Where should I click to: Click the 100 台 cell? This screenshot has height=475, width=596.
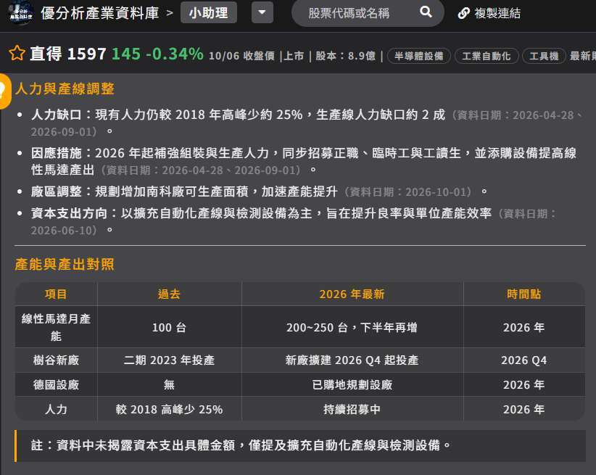tap(169, 328)
